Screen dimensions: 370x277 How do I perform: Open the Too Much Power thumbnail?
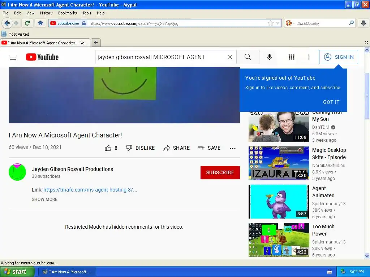pos(279,240)
